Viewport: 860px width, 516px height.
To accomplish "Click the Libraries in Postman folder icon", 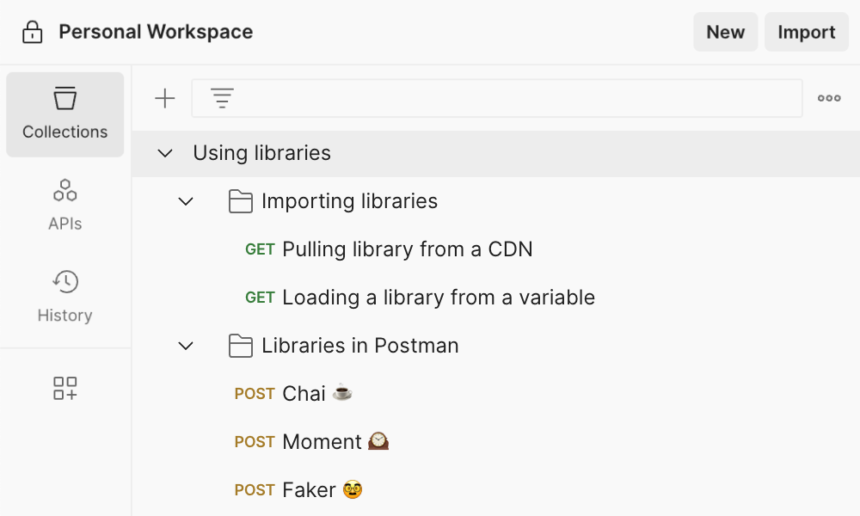I will click(241, 346).
